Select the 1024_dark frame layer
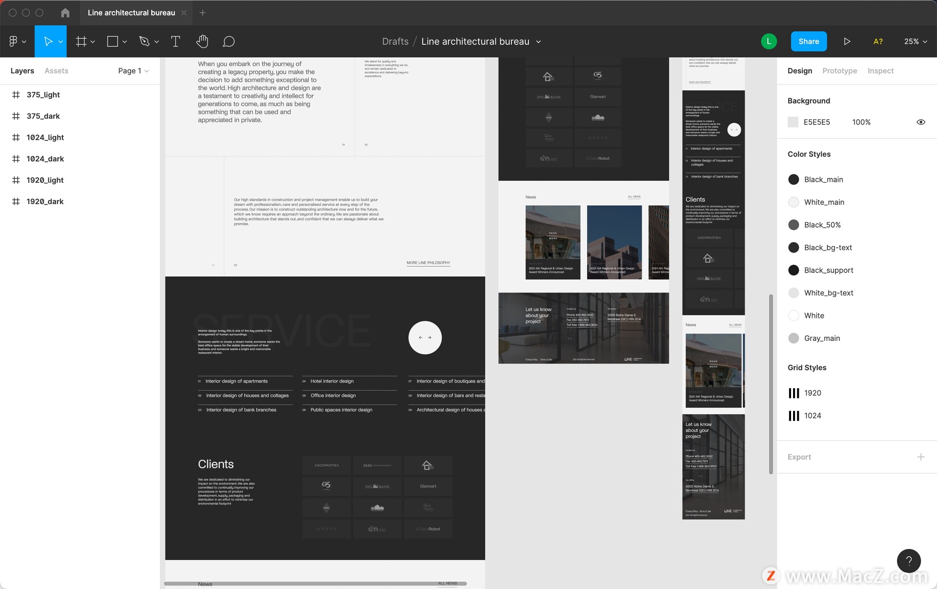 pyautogui.click(x=45, y=159)
